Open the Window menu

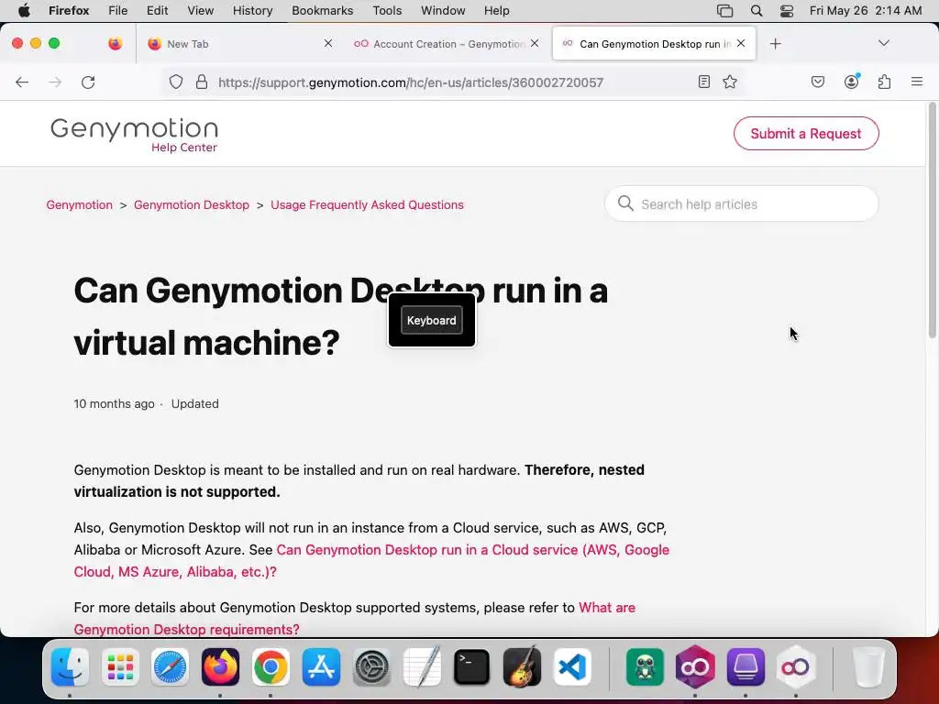point(443,11)
